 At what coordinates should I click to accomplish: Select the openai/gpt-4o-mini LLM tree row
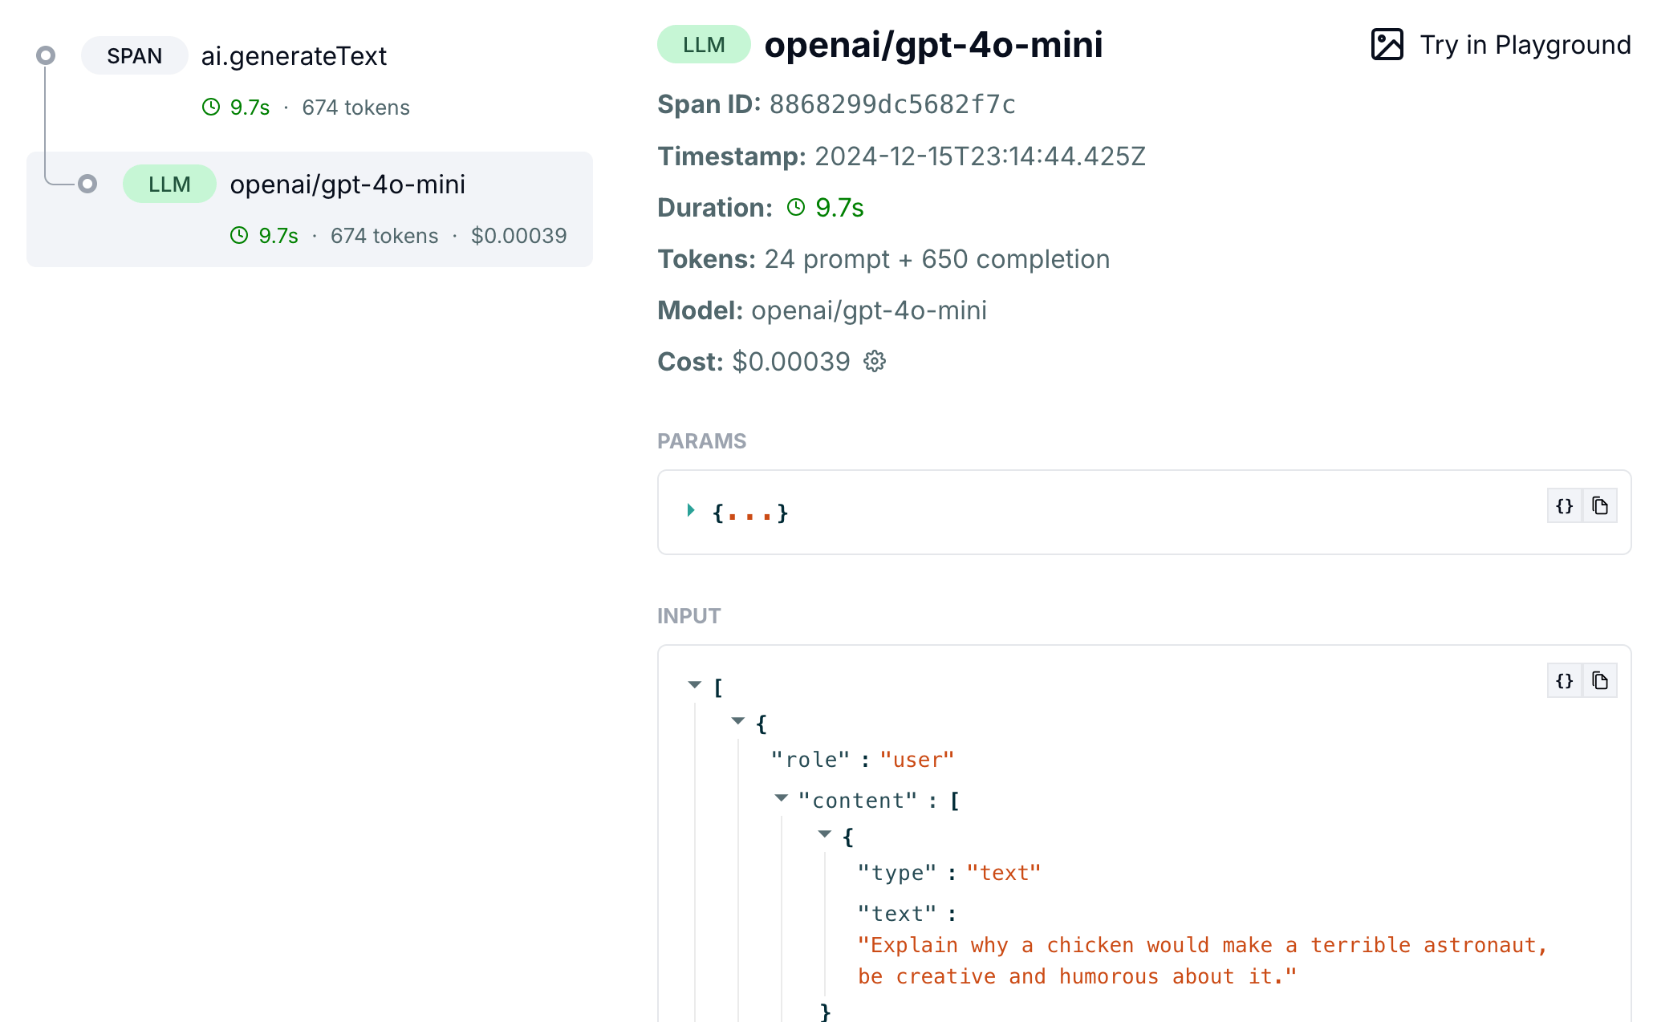(x=310, y=209)
